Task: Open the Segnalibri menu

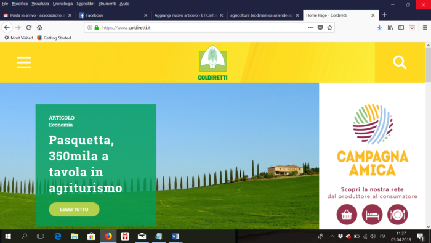Action: (86, 4)
